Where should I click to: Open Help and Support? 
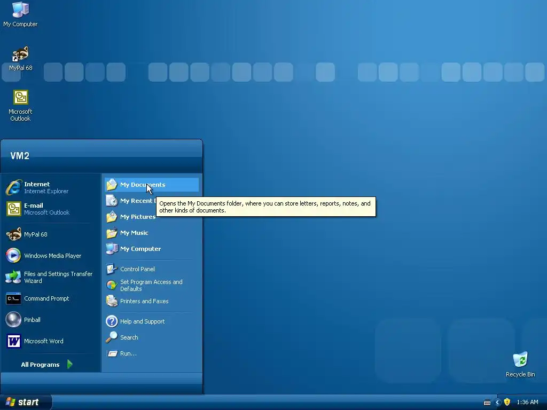152,321
